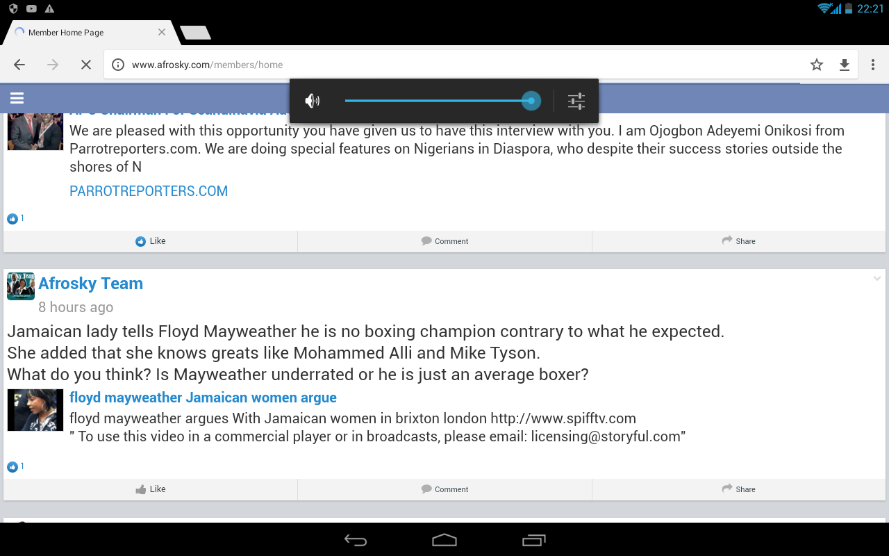
Task: Adjust the volume slider handle
Action: pos(531,101)
